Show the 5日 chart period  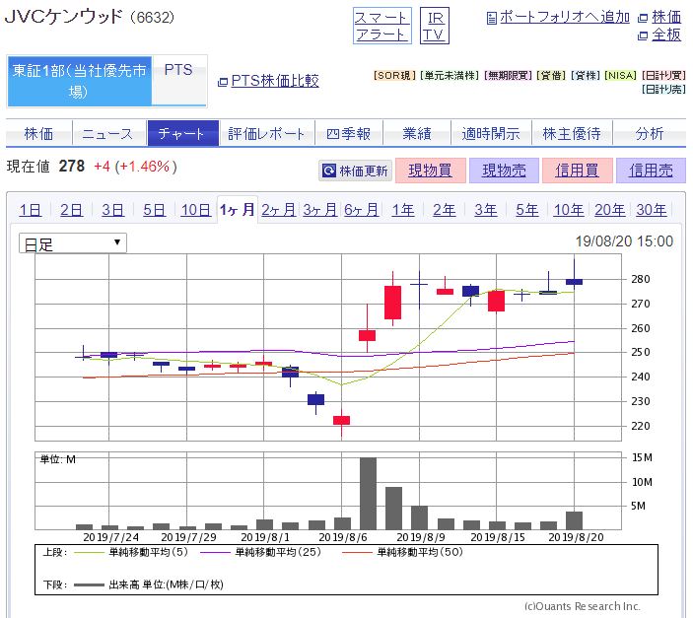154,210
